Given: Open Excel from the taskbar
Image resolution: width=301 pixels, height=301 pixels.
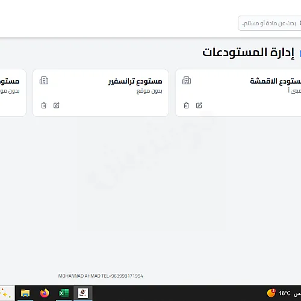Looking at the screenshot, I should 64,293.
